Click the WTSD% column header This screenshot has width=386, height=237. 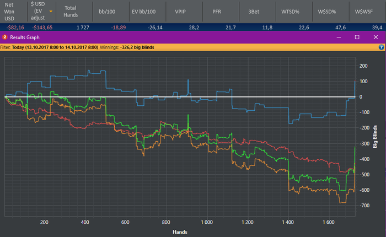coord(290,12)
